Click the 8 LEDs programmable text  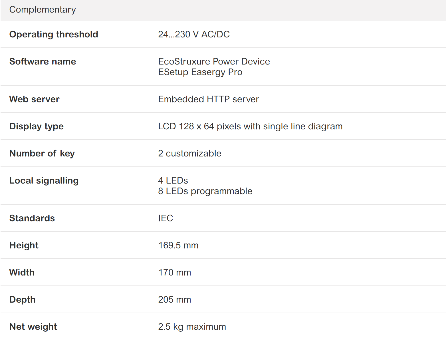pyautogui.click(x=205, y=191)
